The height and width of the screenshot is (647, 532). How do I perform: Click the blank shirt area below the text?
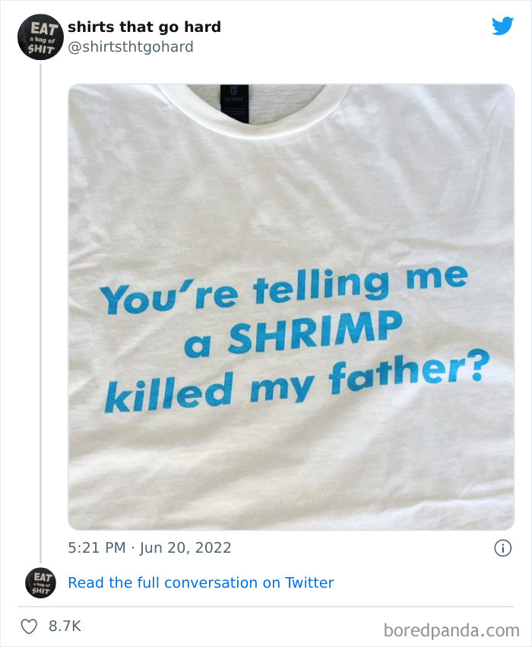pyautogui.click(x=291, y=471)
